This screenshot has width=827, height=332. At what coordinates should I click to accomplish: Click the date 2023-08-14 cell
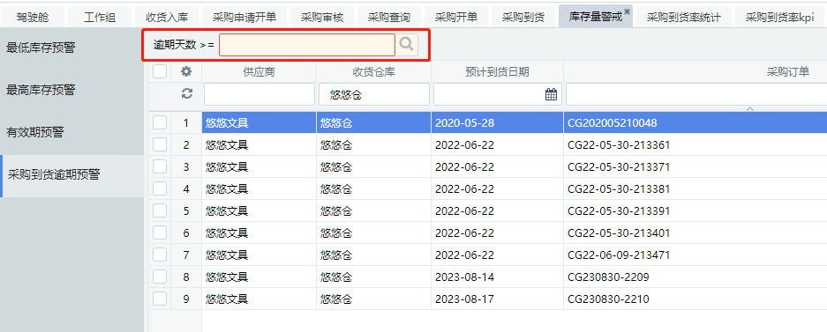coord(498,277)
